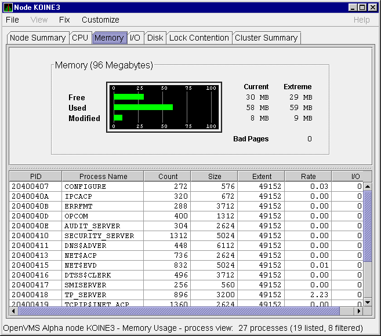This screenshot has height=336, width=381.
Task: Click the status bar process count text
Action: (300, 328)
